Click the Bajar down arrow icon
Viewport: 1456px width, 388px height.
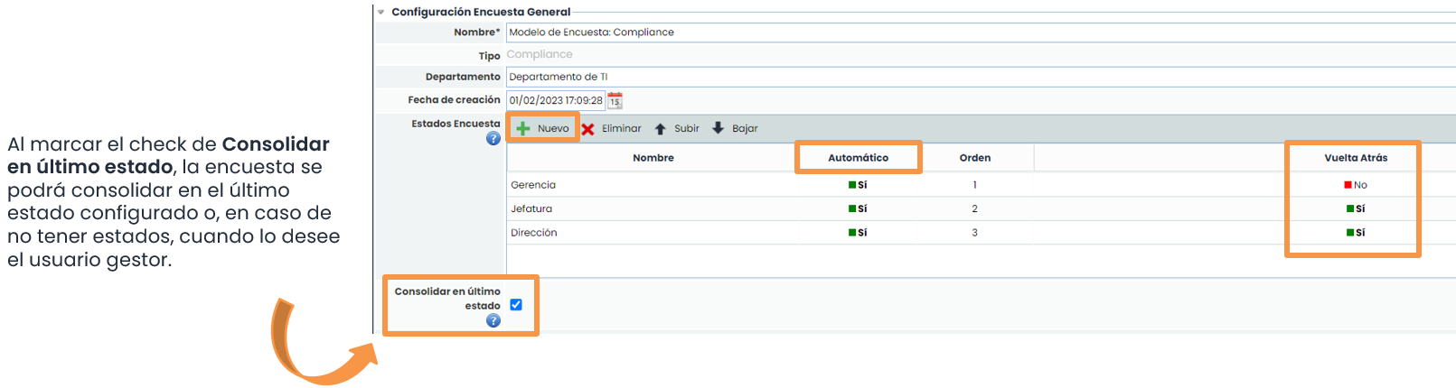click(x=719, y=128)
